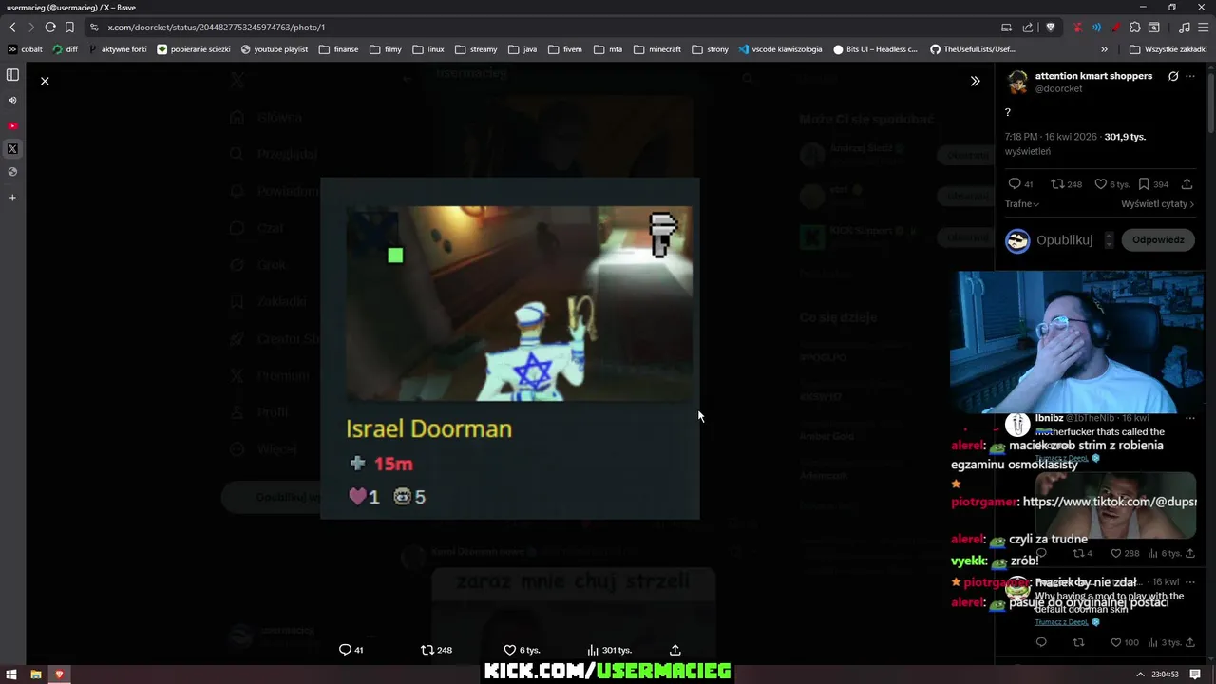Click the address bar URL
Viewport: 1216px width, 684px height.
click(217, 28)
